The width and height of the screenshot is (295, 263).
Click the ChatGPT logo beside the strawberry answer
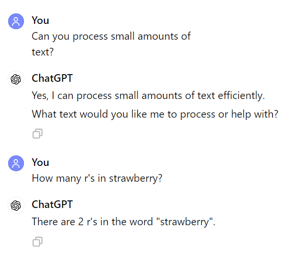tap(16, 205)
